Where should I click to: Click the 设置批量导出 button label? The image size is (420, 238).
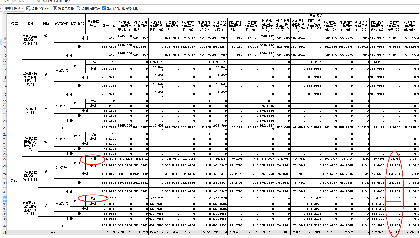coord(91,9)
